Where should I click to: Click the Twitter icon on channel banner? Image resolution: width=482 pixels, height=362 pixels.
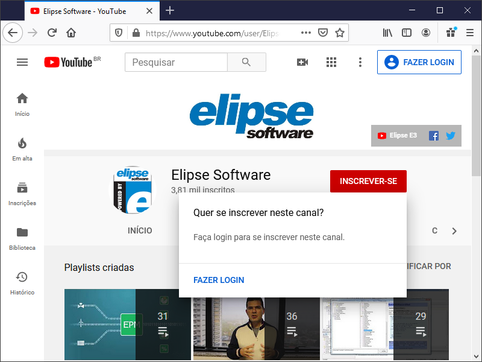(450, 136)
